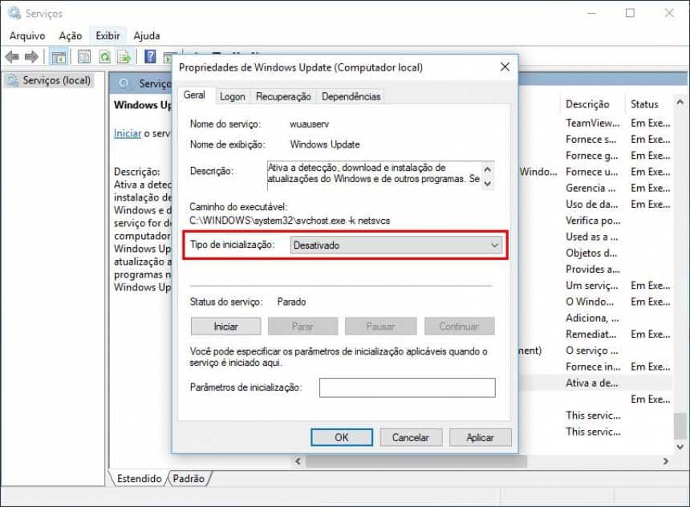The width and height of the screenshot is (690, 507).
Task: Open the Ação menu
Action: click(71, 35)
